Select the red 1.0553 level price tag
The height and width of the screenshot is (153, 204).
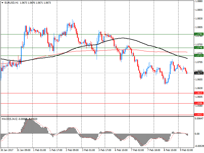[x=199, y=115]
